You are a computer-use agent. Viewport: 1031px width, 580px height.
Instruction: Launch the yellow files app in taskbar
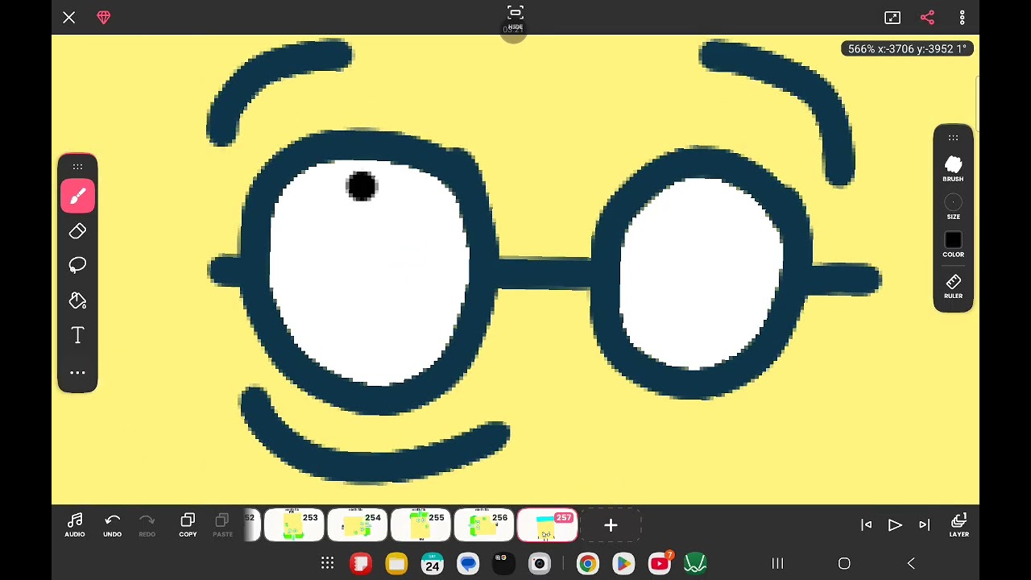[x=396, y=563]
